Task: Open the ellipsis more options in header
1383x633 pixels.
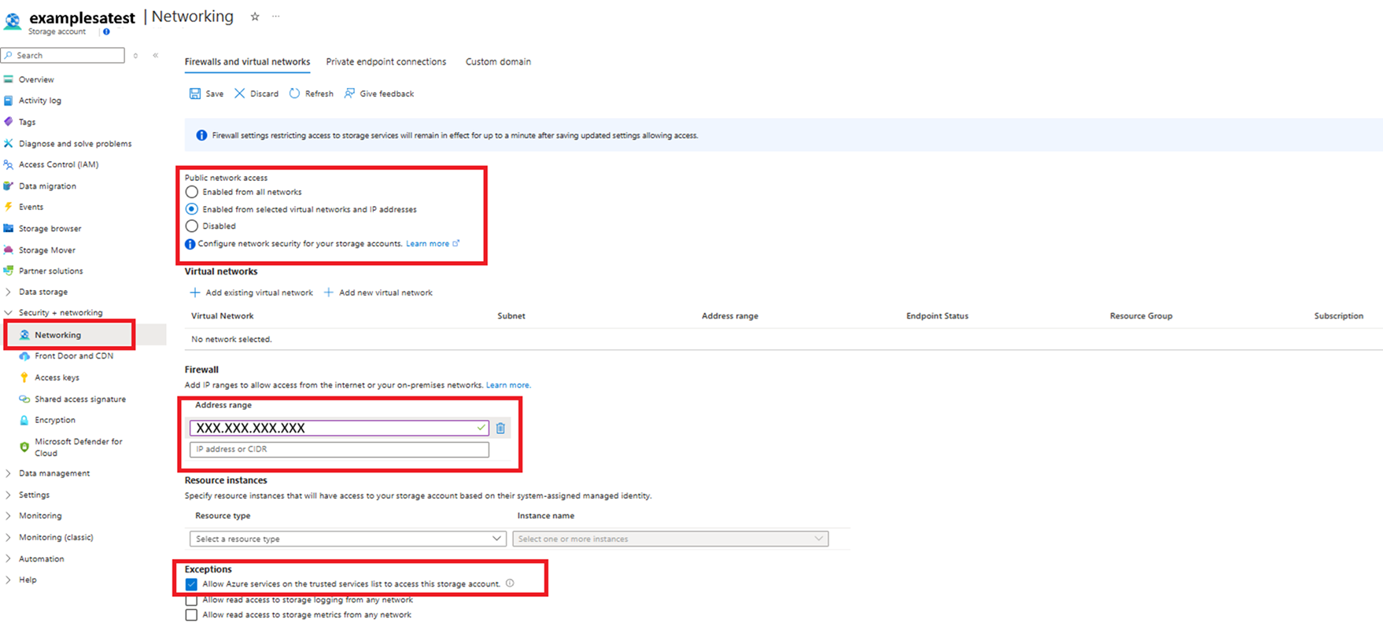Action: point(276,17)
